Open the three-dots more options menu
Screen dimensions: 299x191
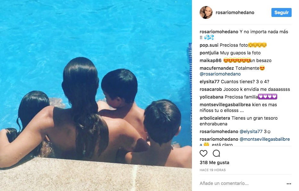point(289,184)
